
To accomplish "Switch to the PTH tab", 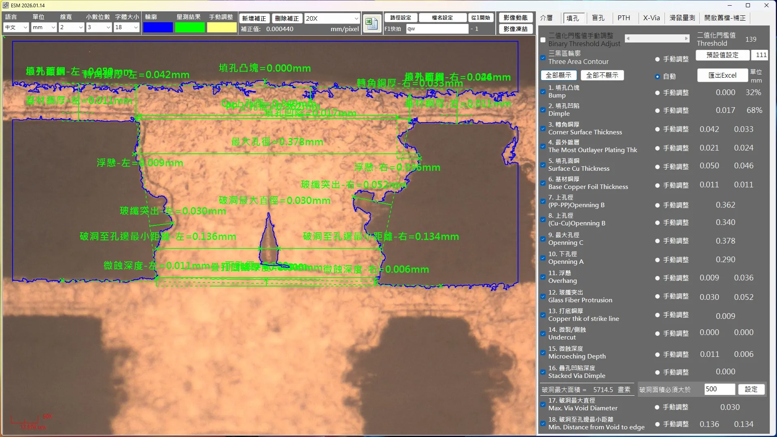I will click(624, 18).
